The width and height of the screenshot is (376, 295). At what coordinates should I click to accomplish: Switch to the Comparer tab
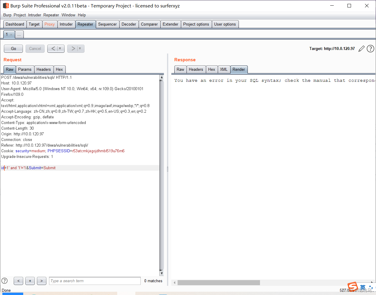(x=149, y=24)
